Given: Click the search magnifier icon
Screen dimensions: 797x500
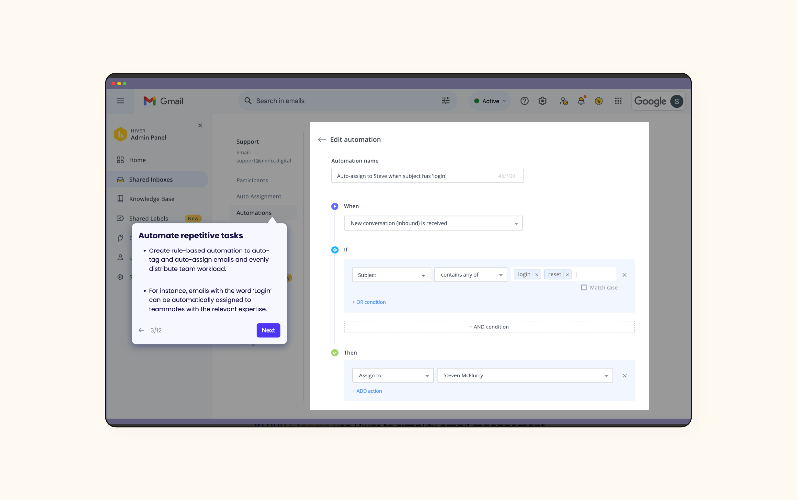Looking at the screenshot, I should [248, 101].
